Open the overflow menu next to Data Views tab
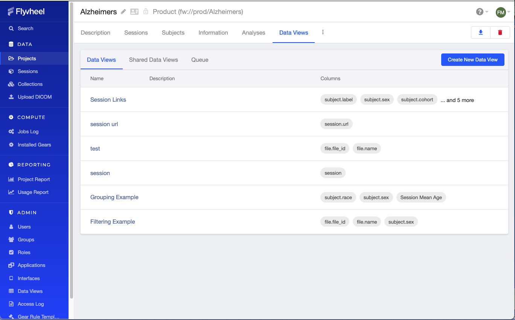515x320 pixels. point(323,32)
